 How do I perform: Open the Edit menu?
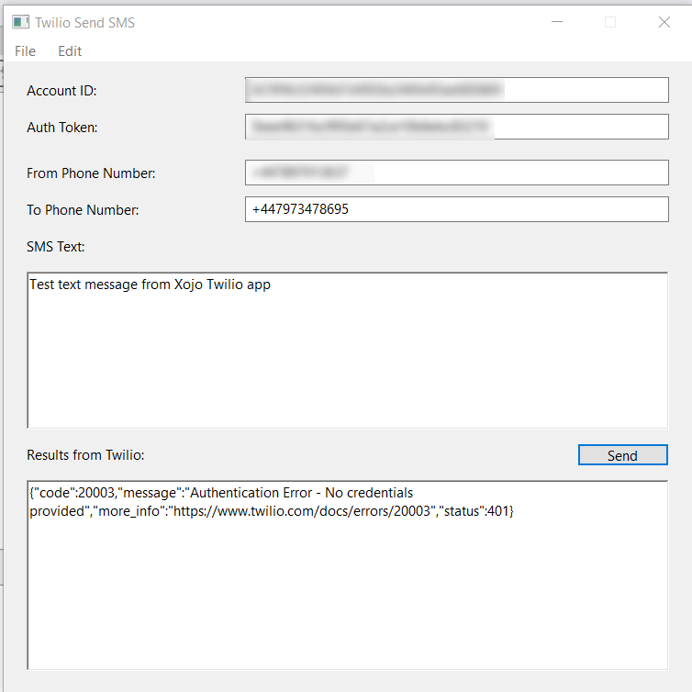pyautogui.click(x=70, y=51)
